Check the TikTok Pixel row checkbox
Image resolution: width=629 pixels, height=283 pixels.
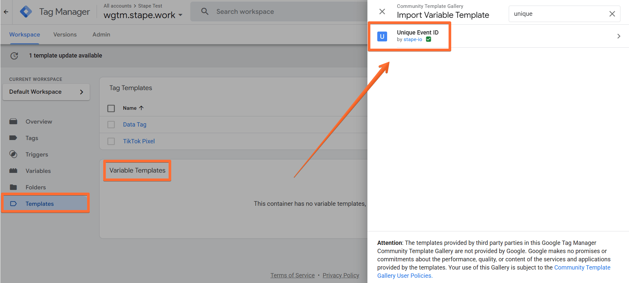pyautogui.click(x=111, y=141)
